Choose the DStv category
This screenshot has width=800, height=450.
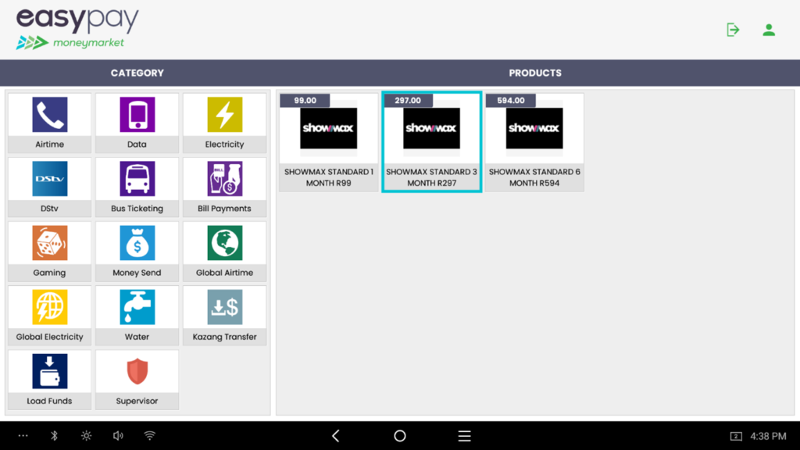coord(49,187)
